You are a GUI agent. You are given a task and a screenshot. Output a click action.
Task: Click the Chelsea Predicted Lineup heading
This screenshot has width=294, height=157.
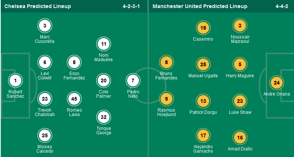pos(38,7)
